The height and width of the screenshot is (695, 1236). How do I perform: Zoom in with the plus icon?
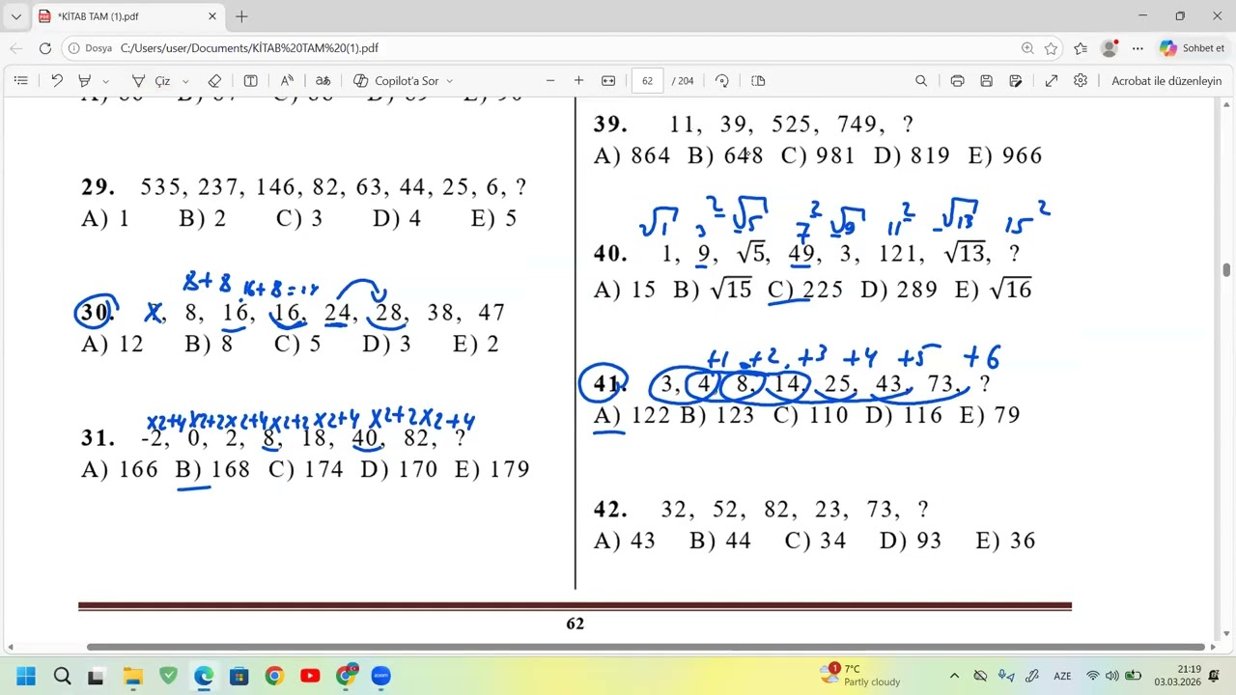click(578, 81)
